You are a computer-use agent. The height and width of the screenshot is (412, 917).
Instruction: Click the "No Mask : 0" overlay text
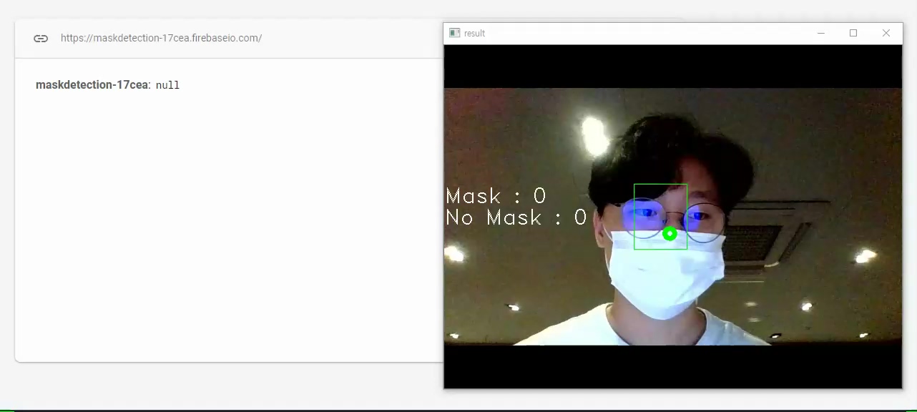point(516,217)
